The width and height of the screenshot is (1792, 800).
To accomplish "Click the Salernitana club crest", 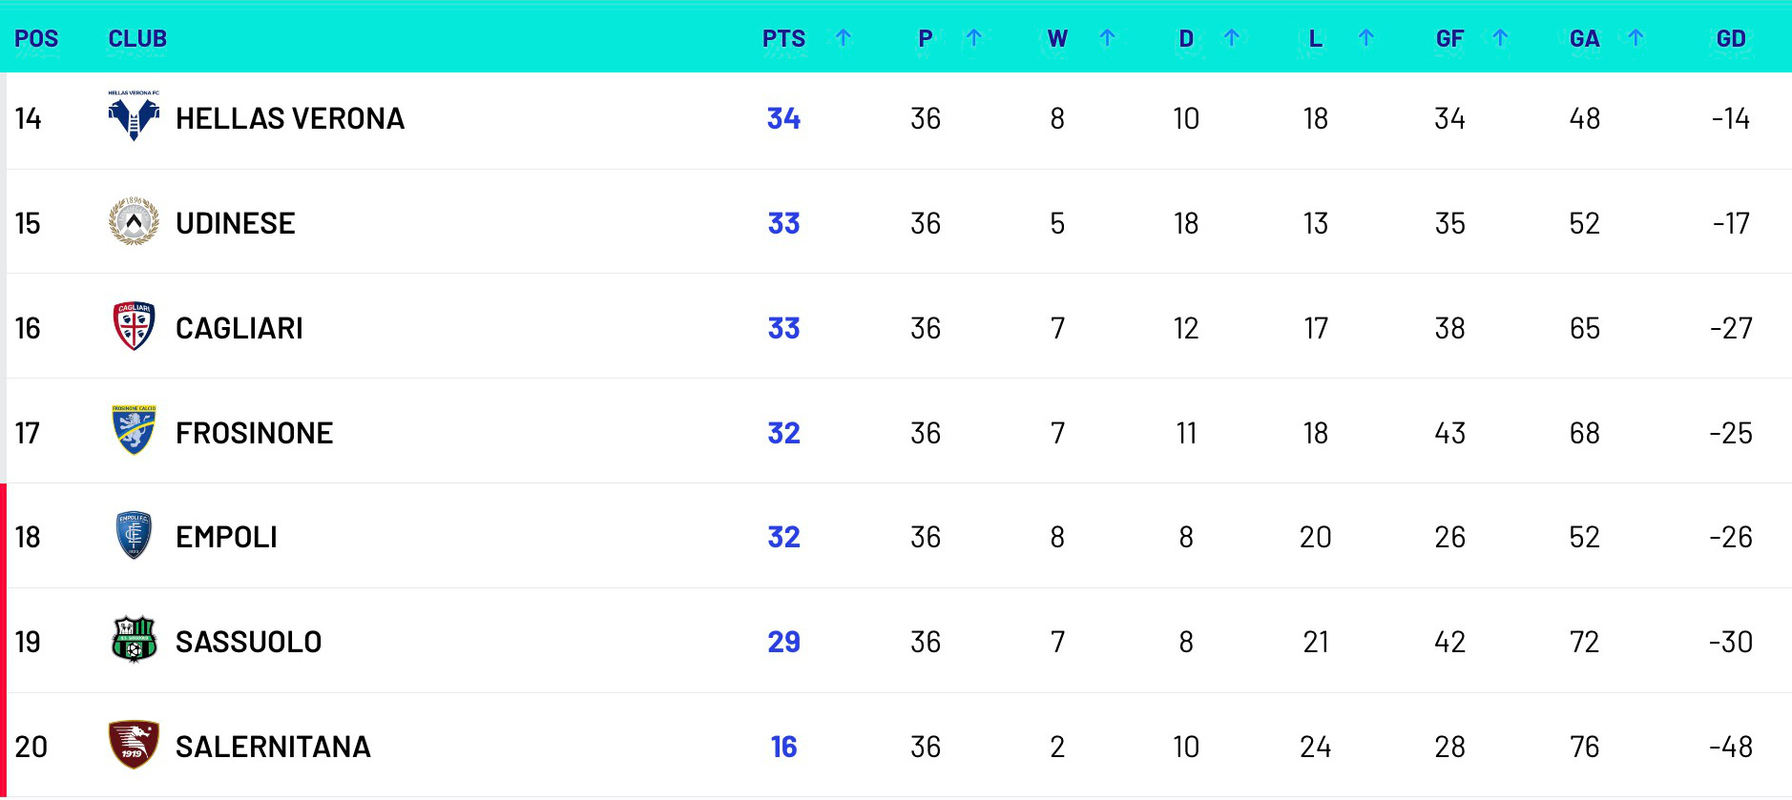I will point(134,745).
